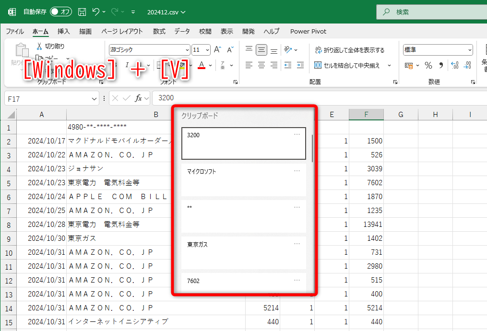Open the Power Pivot tab
The width and height of the screenshot is (487, 331).
308,31
